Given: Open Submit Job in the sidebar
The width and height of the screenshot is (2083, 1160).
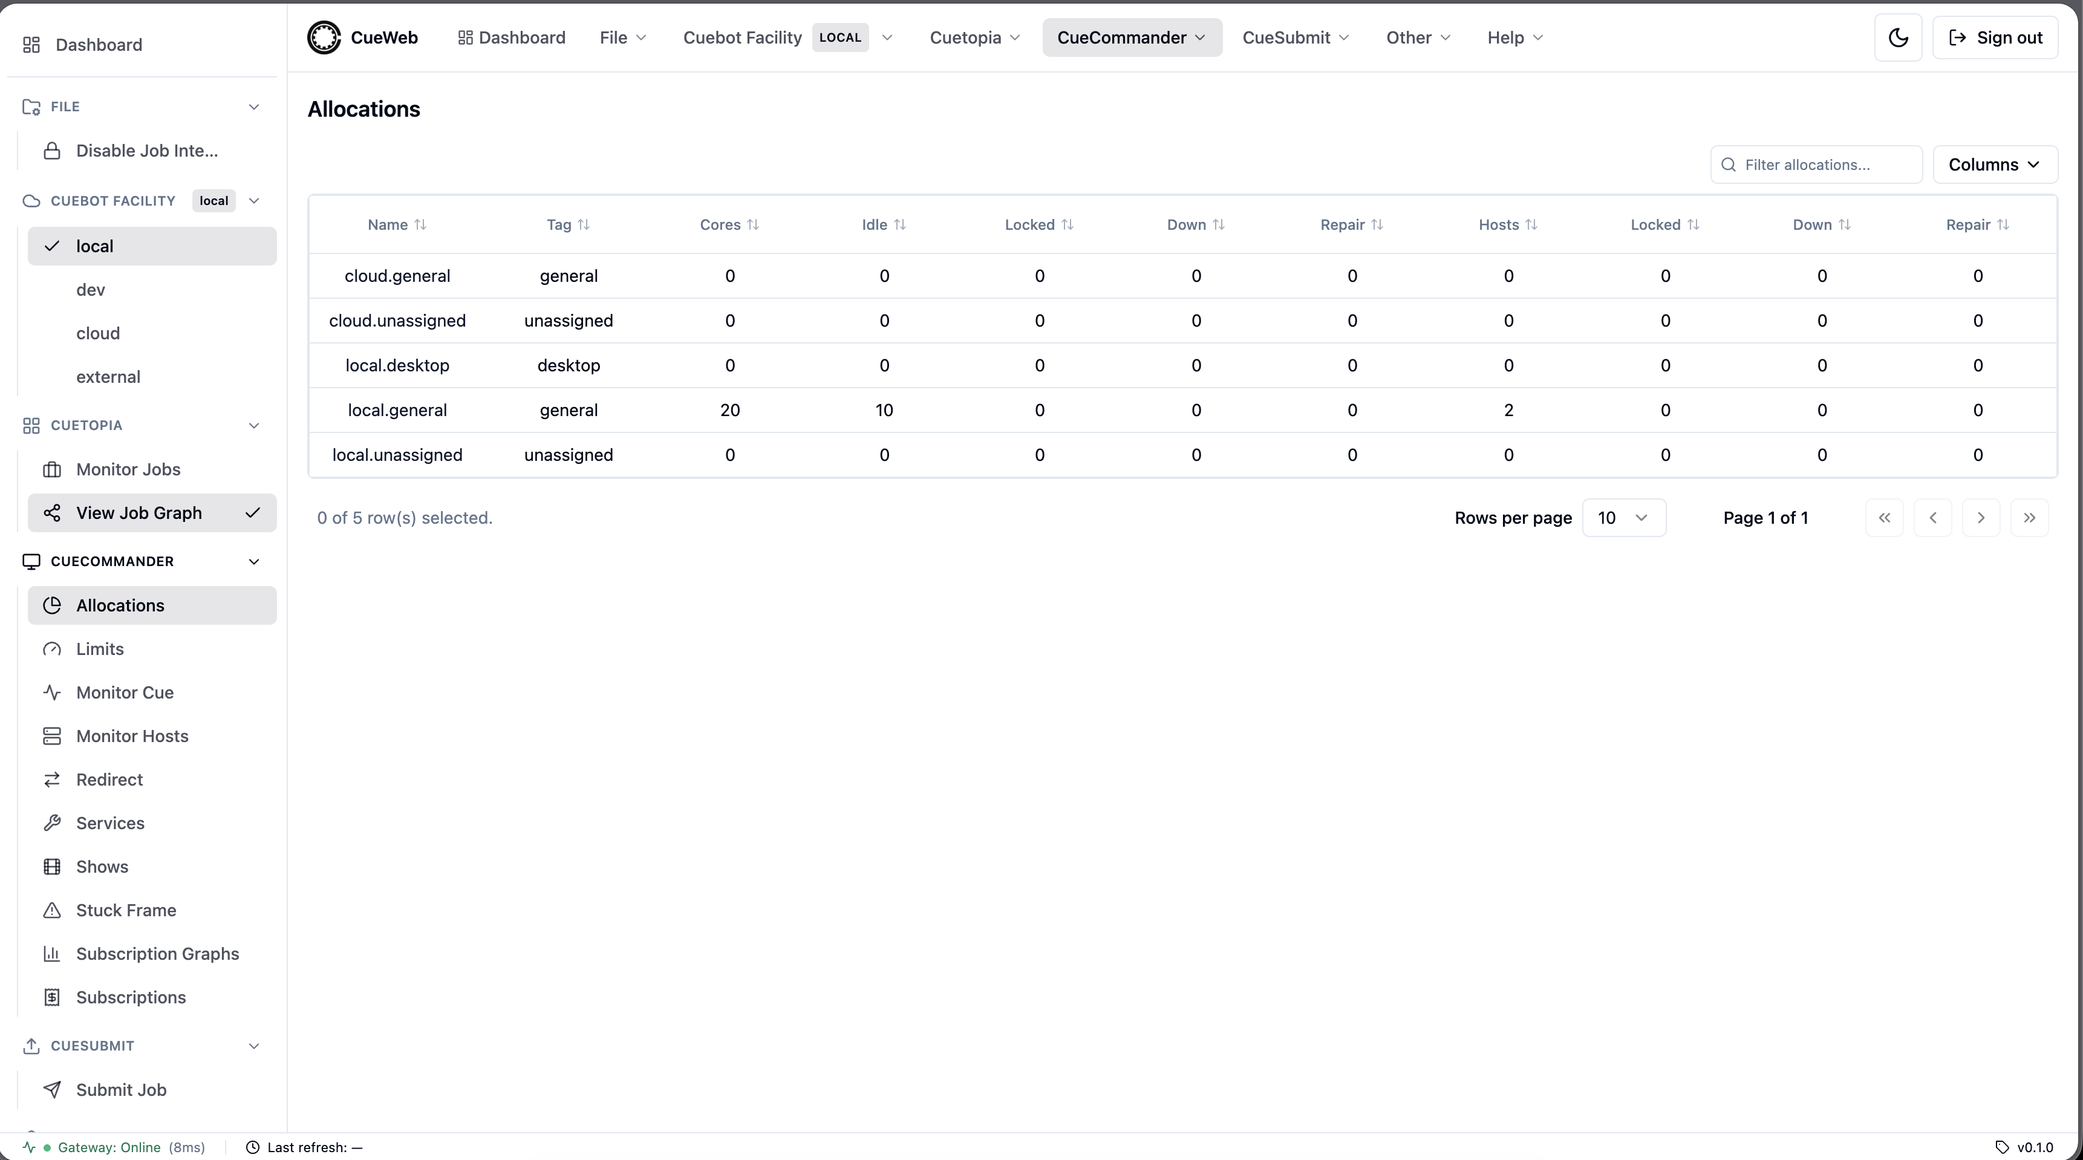Looking at the screenshot, I should coord(152,1090).
